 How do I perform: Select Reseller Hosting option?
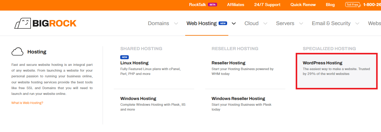pos(228,63)
